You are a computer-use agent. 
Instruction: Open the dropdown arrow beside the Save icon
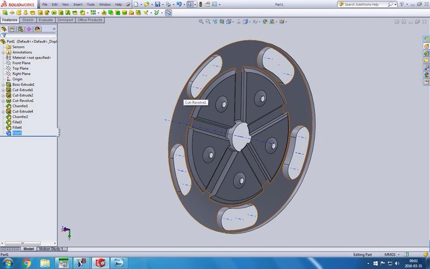click(162, 4)
